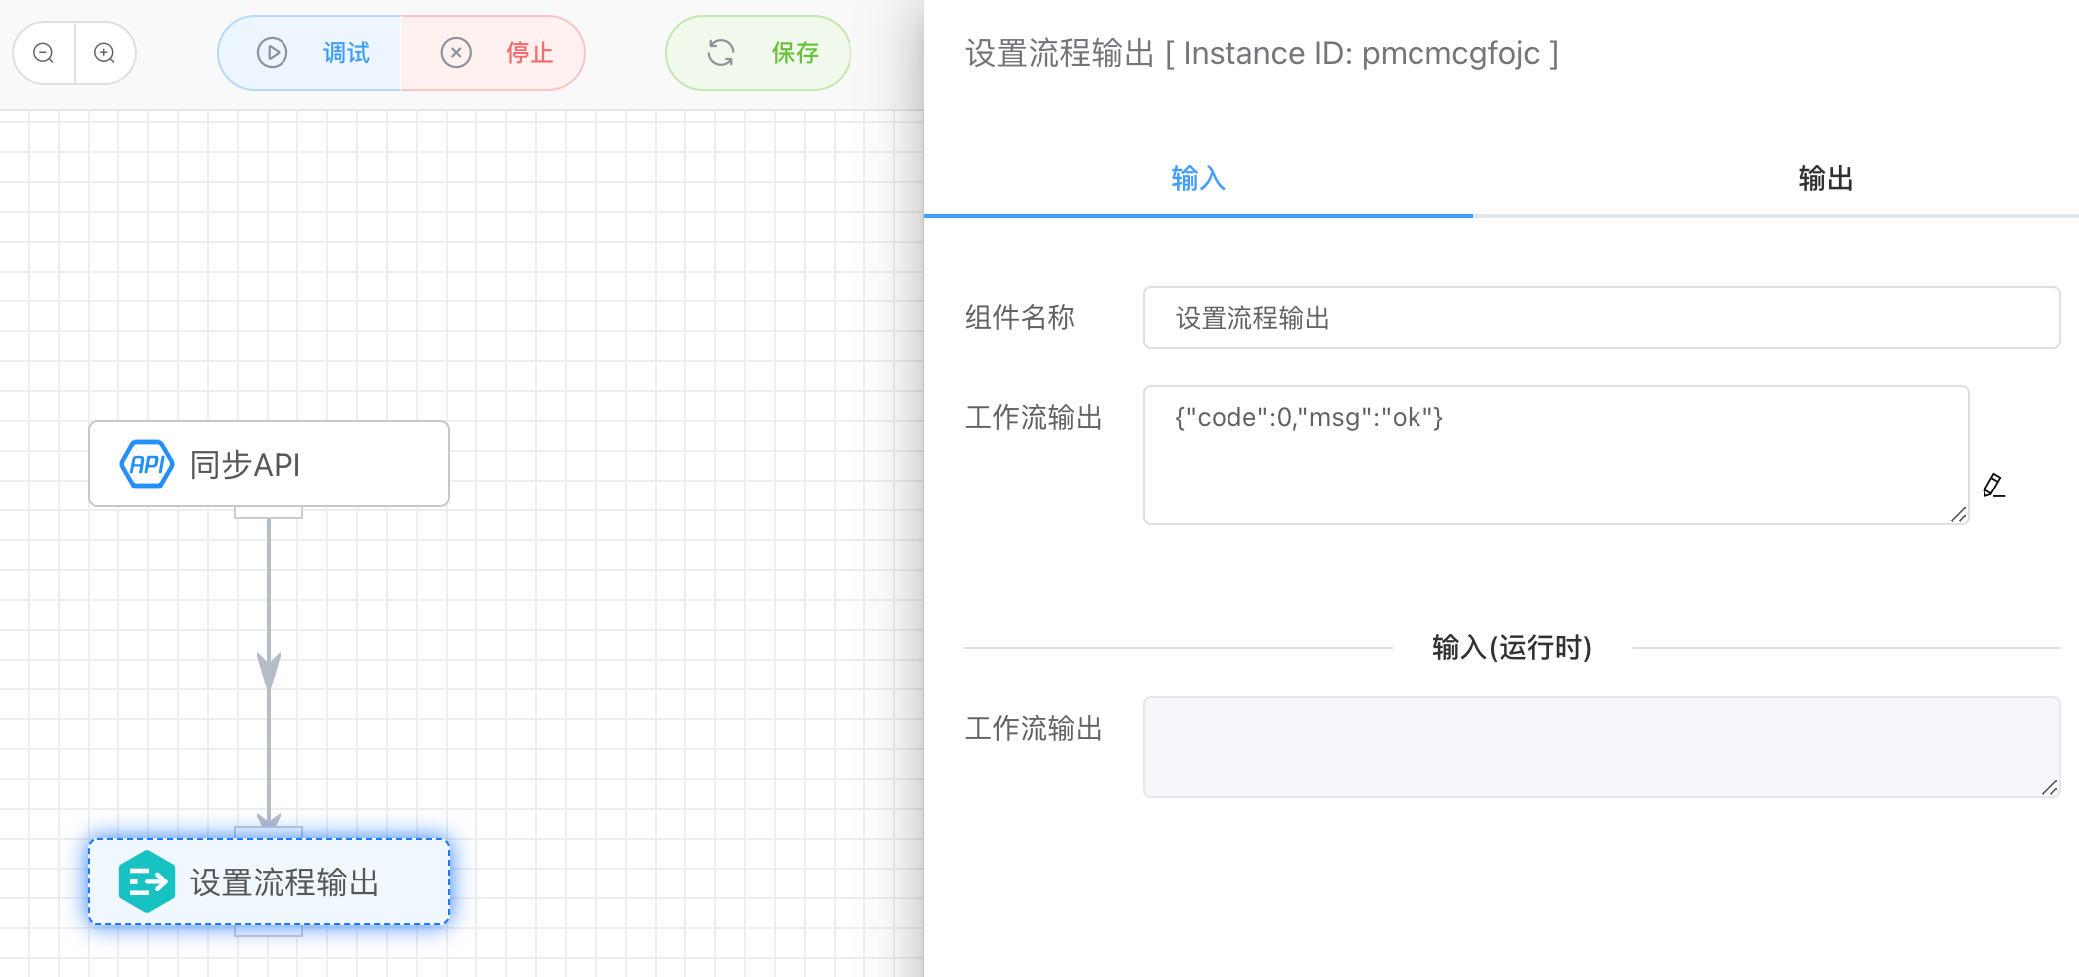
Task: Select the 设置流程输出 node label on canvas
Action: [284, 882]
